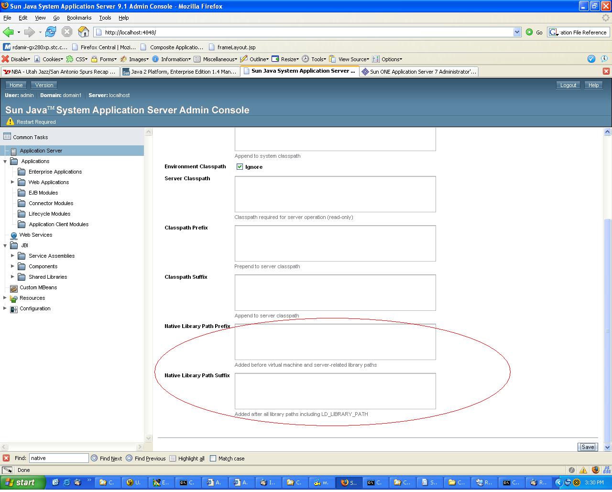Expand the Resources tree node
Image resolution: width=612 pixels, height=492 pixels.
[5, 298]
